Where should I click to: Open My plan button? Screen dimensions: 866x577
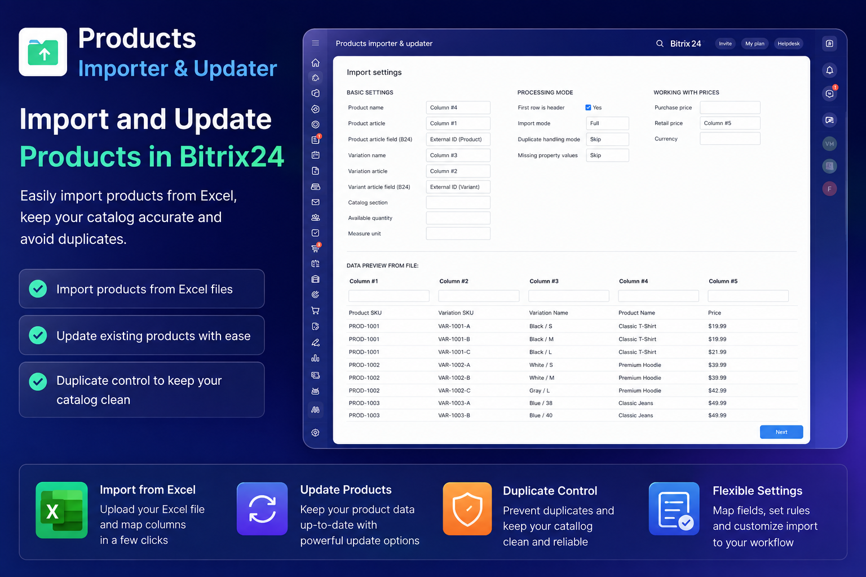[x=754, y=43]
